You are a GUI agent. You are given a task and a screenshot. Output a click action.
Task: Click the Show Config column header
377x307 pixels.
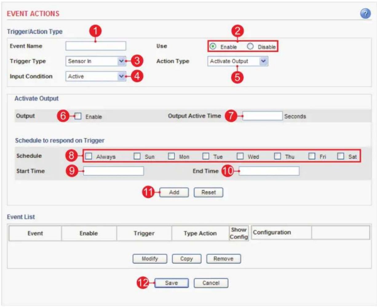[239, 233]
